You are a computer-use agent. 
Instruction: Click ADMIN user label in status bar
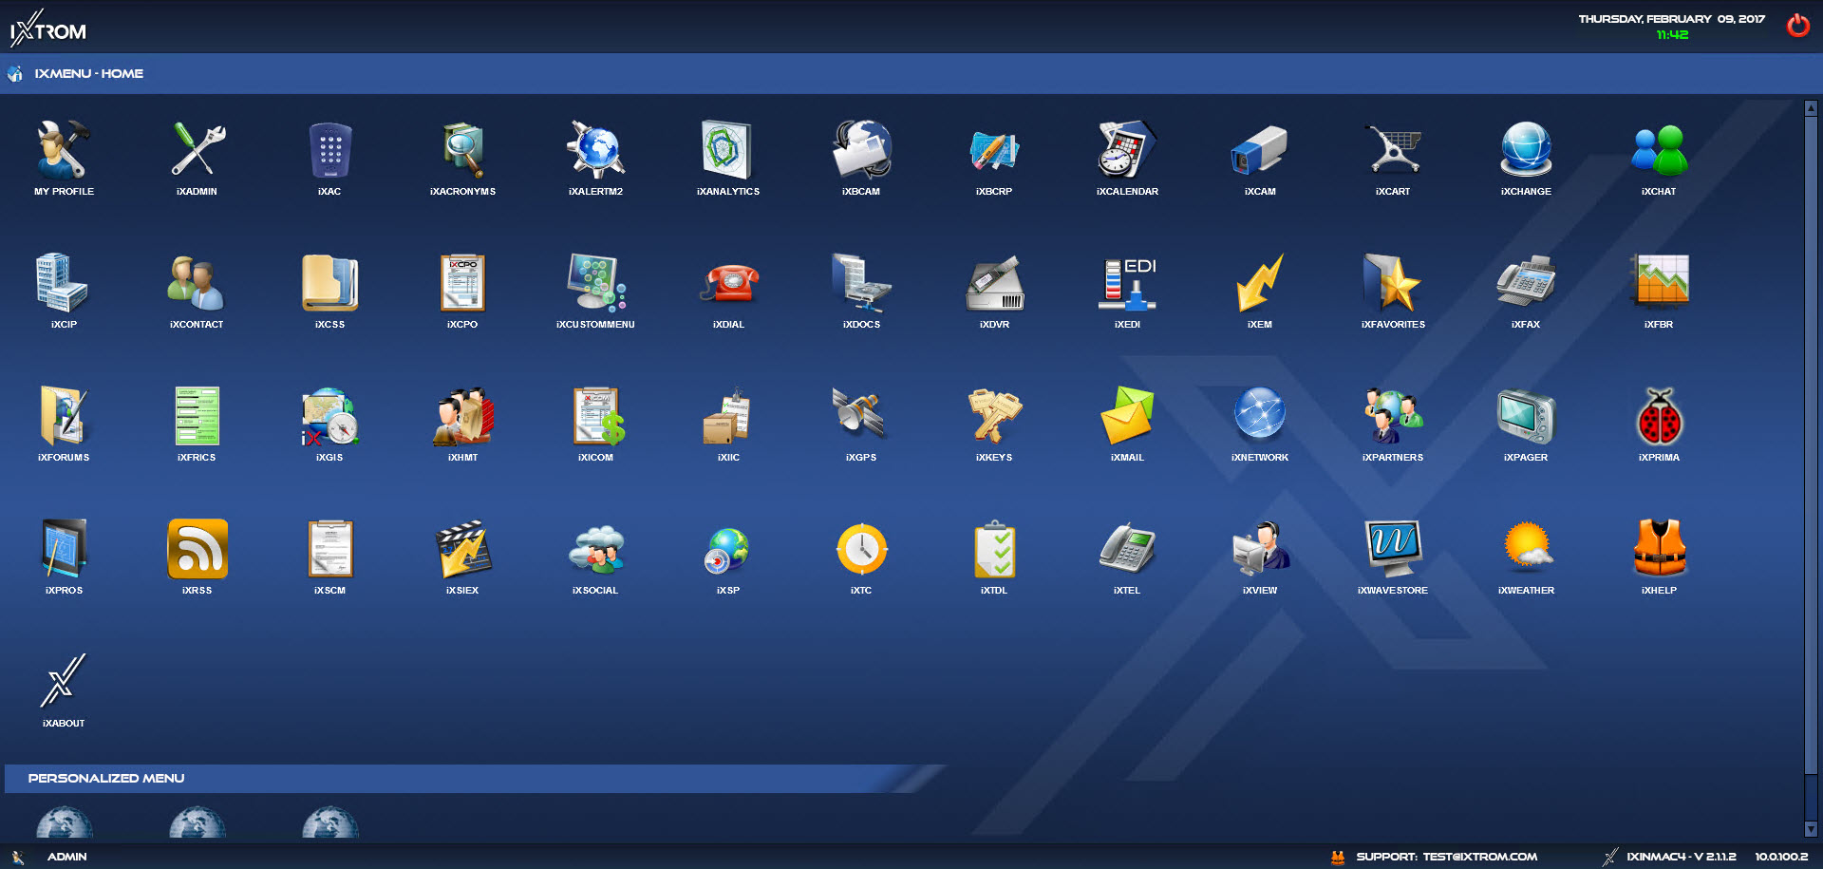point(66,857)
